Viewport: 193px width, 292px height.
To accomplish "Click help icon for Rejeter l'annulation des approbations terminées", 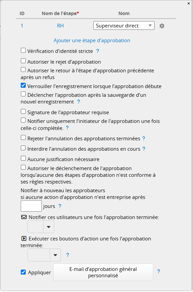I will tap(143, 138).
